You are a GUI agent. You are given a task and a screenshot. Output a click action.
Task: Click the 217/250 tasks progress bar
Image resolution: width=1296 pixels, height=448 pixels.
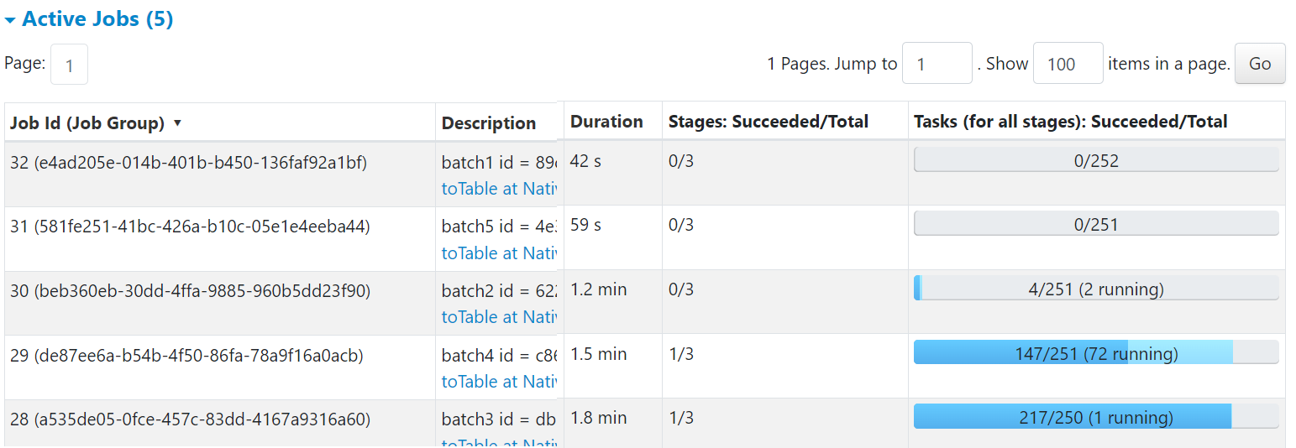[x=1095, y=417]
